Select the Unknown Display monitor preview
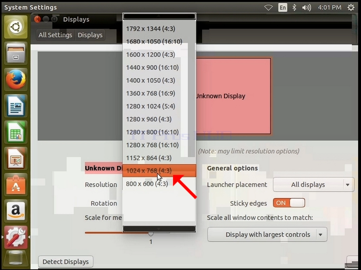 (233, 96)
